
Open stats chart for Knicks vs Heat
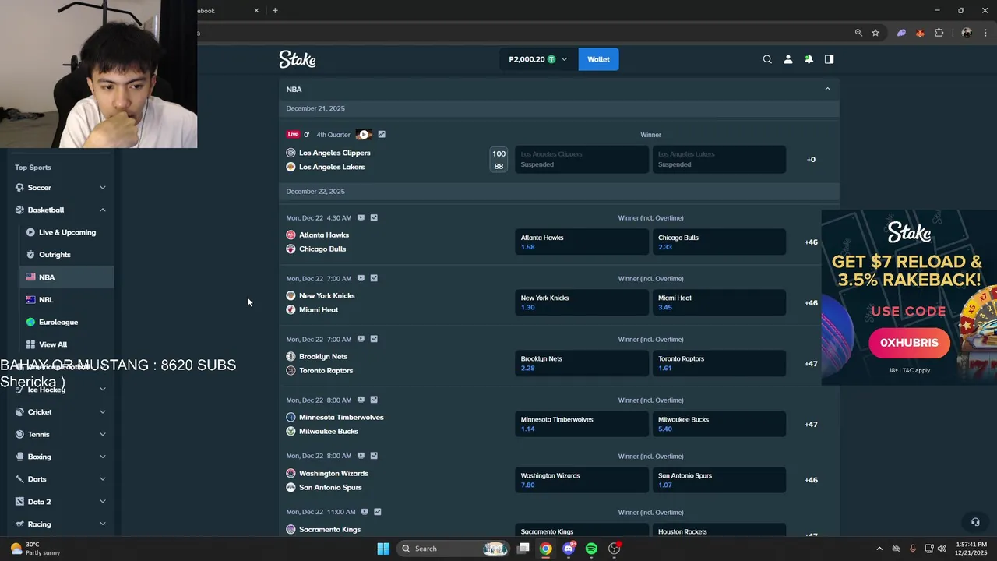click(374, 278)
